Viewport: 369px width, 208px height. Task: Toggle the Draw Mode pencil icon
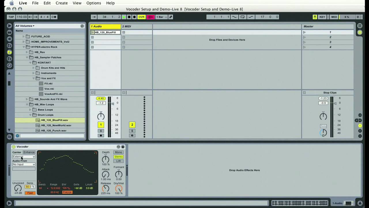click(x=171, y=17)
